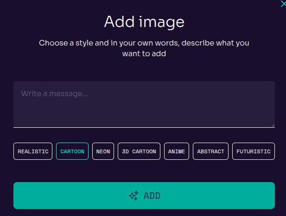Click the message box resize handle

[x=272, y=124]
